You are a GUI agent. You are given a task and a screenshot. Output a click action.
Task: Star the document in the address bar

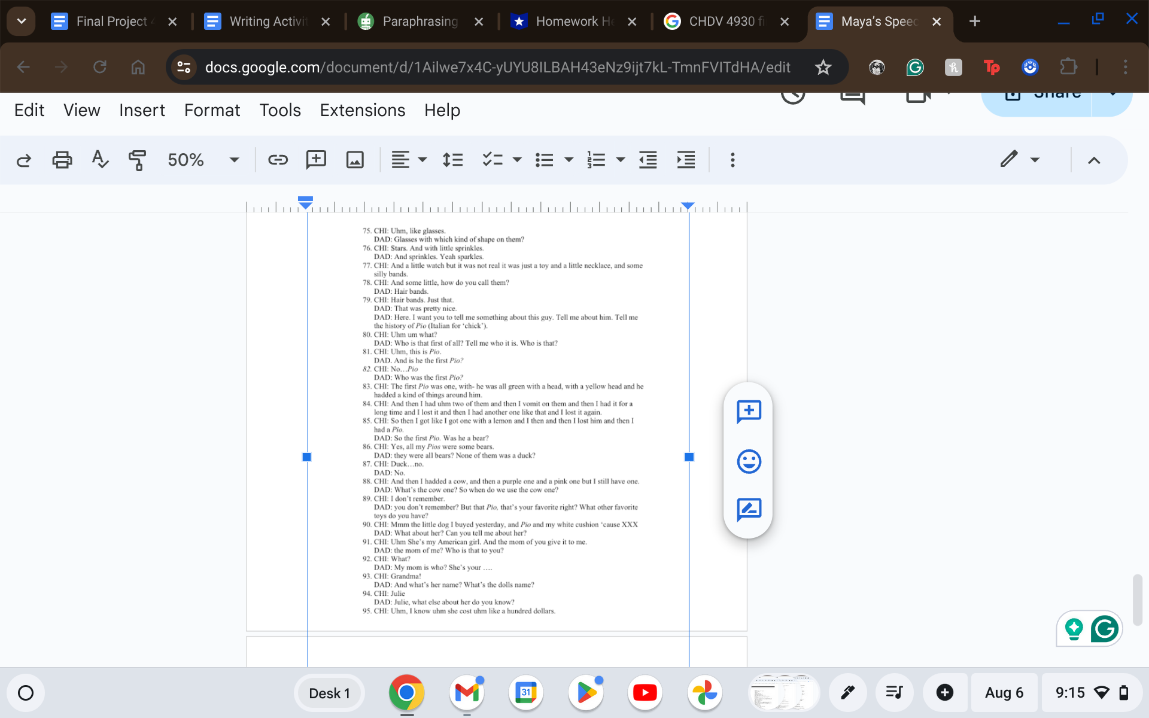point(823,67)
